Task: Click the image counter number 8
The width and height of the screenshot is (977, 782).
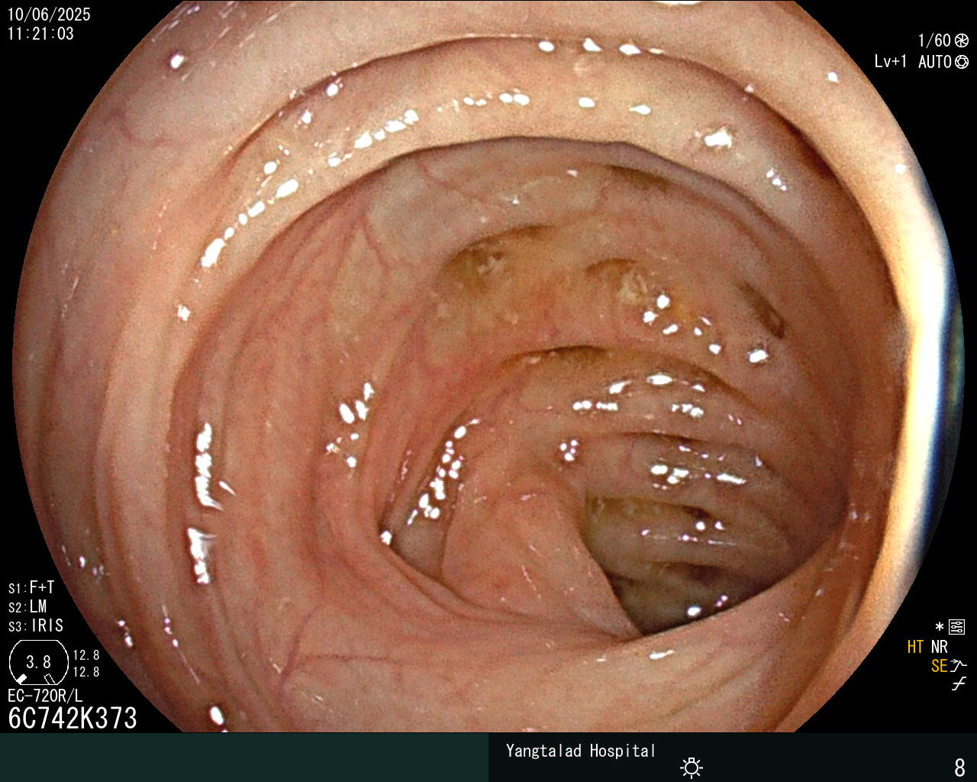Action: click(x=959, y=767)
